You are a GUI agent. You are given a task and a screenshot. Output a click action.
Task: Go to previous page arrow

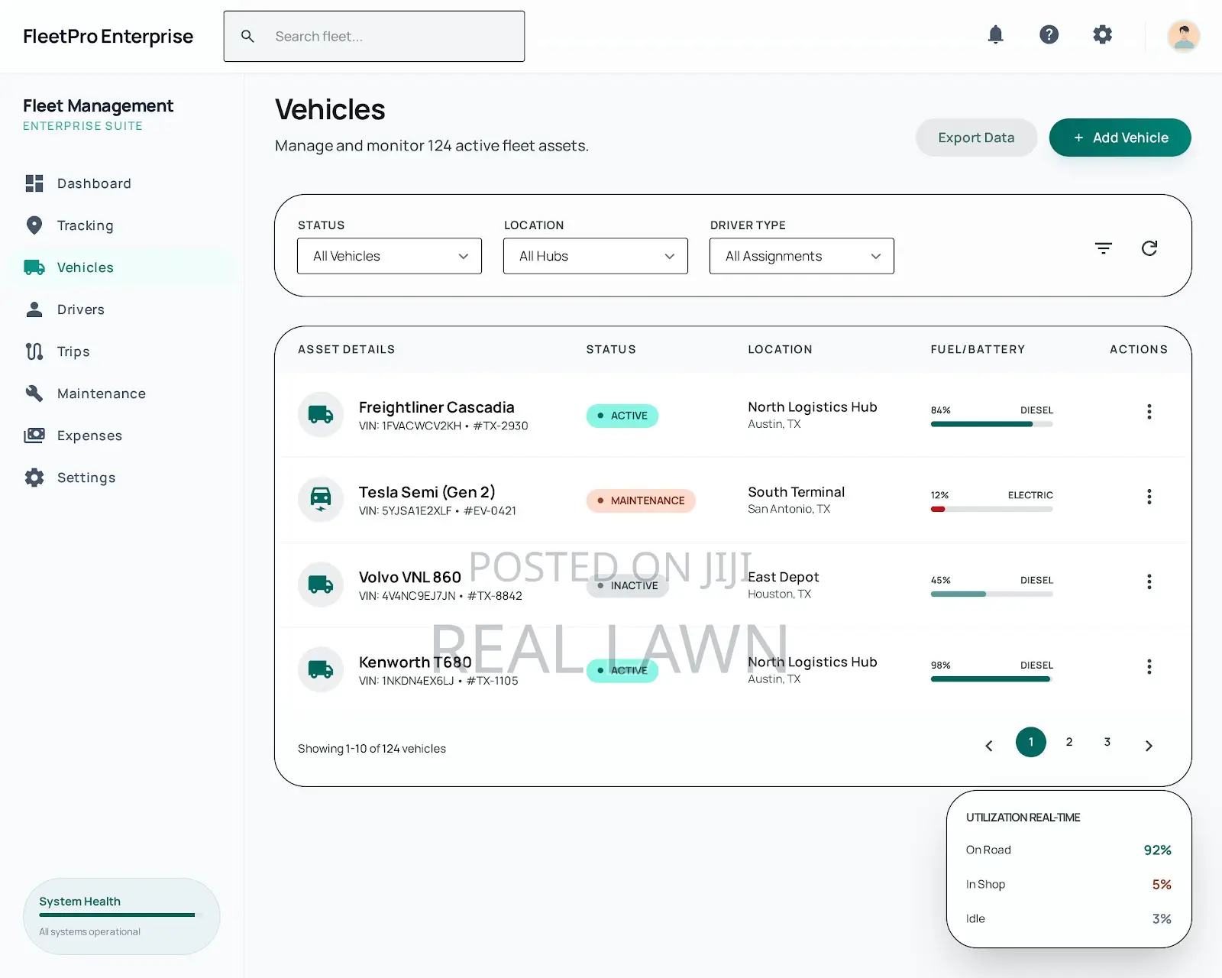pos(989,746)
